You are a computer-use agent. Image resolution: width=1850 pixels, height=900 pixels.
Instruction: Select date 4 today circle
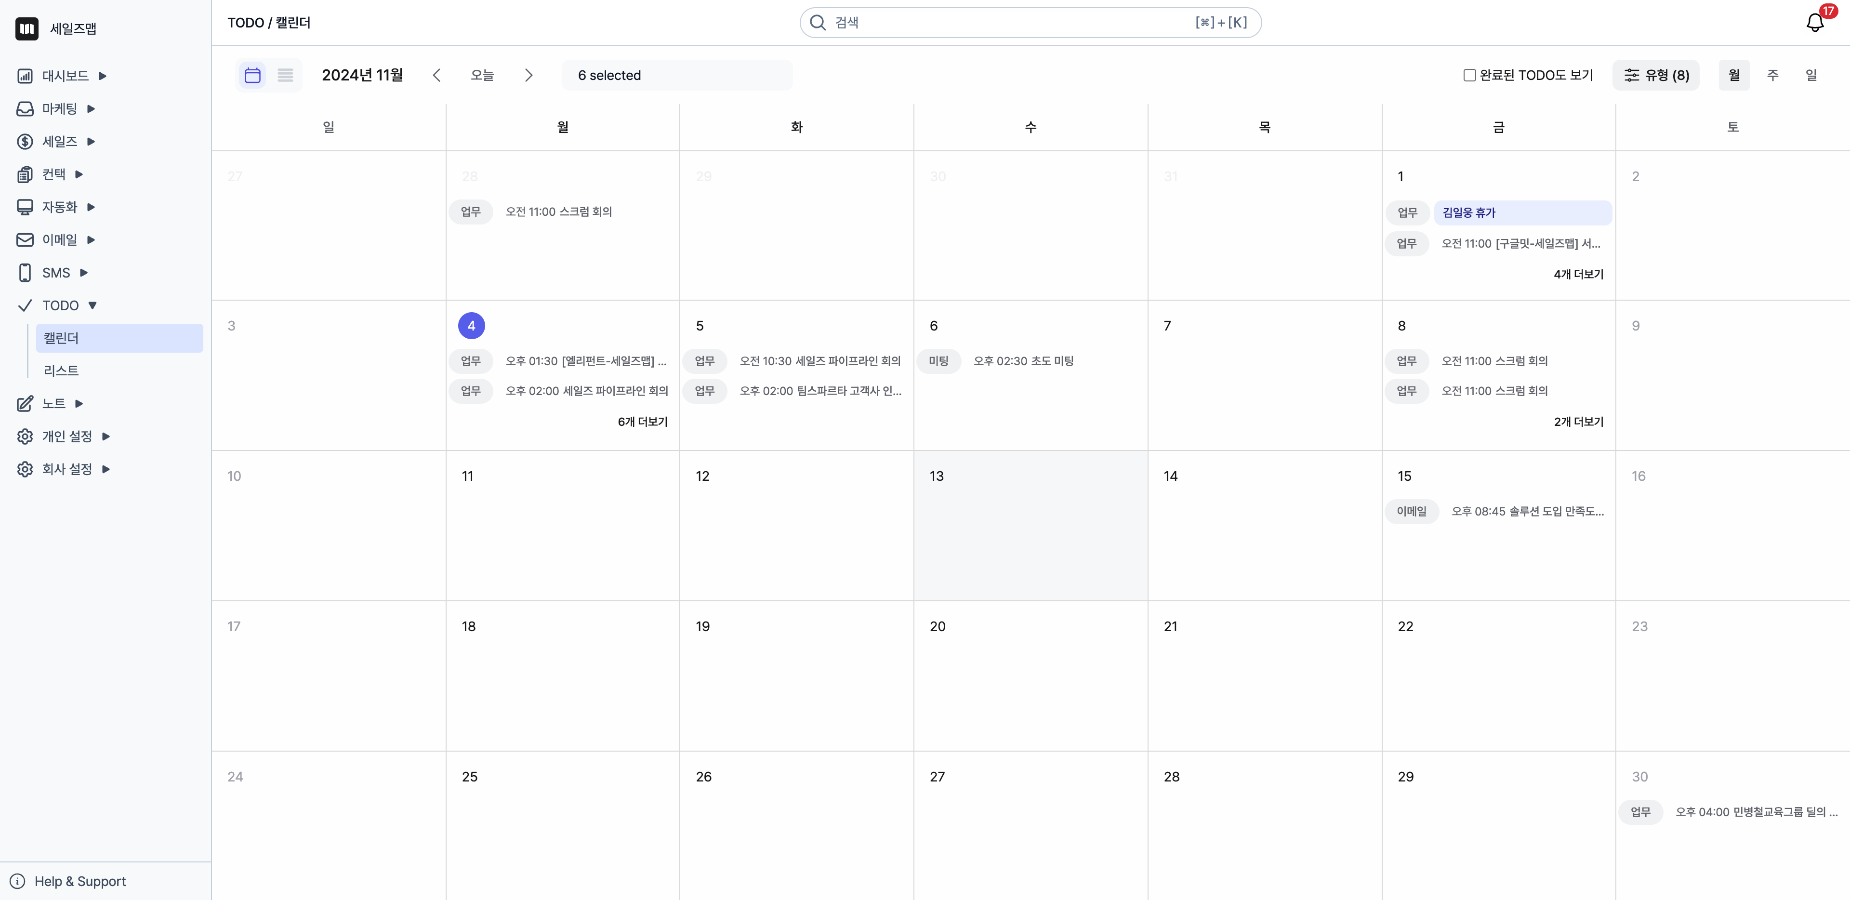click(471, 325)
